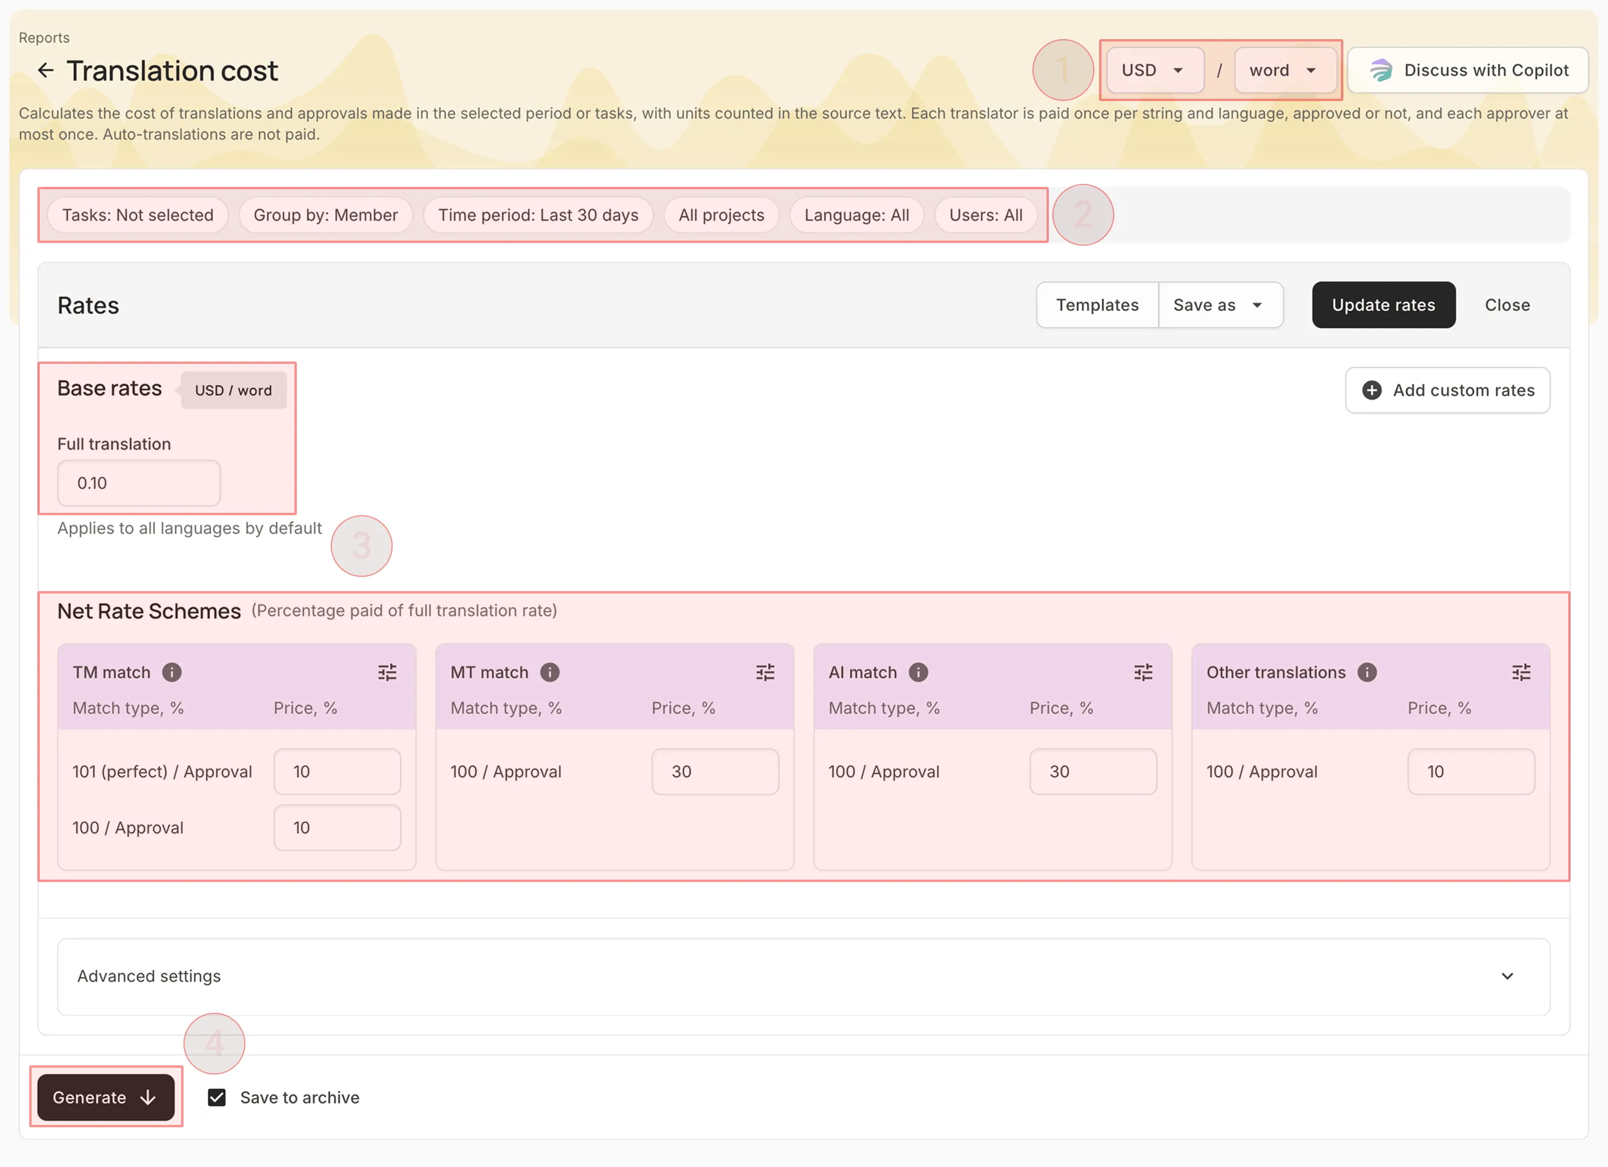Open the Language: All filter
This screenshot has width=1608, height=1167.
point(857,215)
